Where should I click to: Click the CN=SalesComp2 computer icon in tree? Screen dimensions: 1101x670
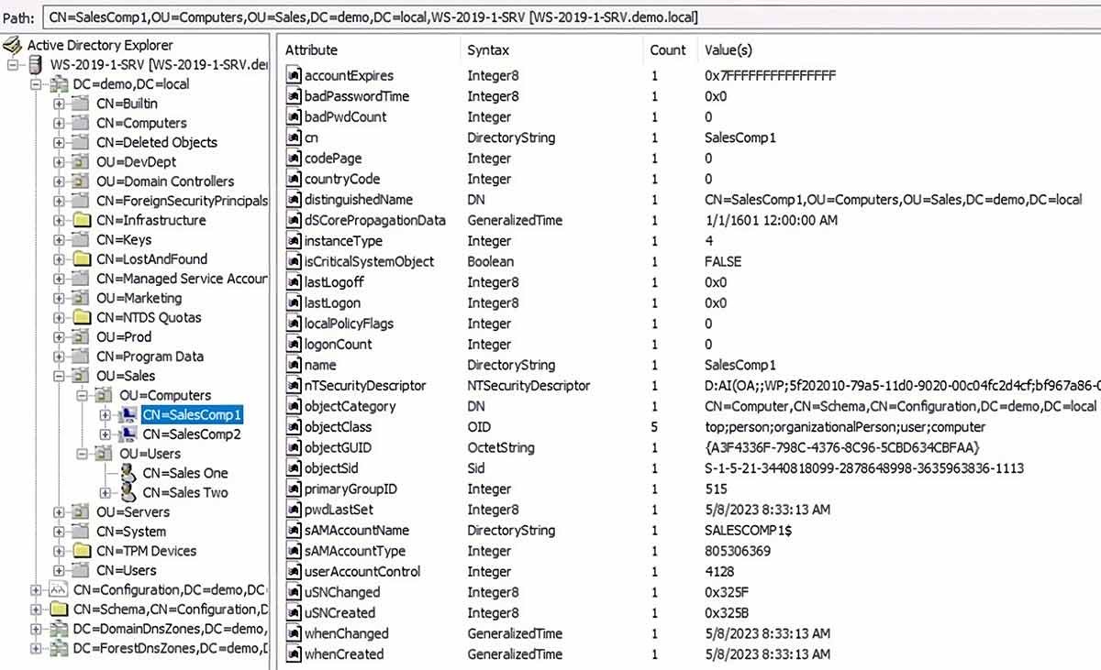point(128,434)
